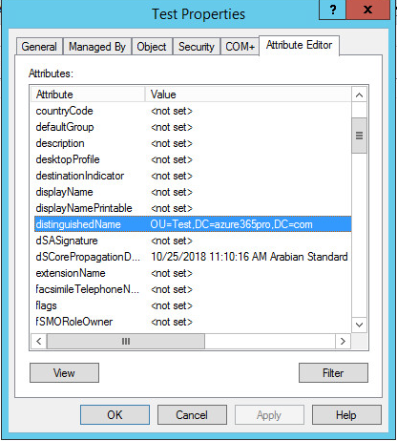This screenshot has width=397, height=441.
Task: Click the vertical scrollbar down arrow
Action: click(359, 325)
